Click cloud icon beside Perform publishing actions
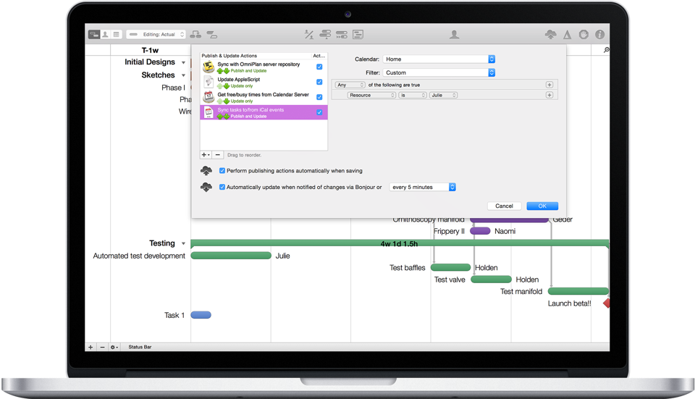This screenshot has width=695, height=399. (206, 171)
